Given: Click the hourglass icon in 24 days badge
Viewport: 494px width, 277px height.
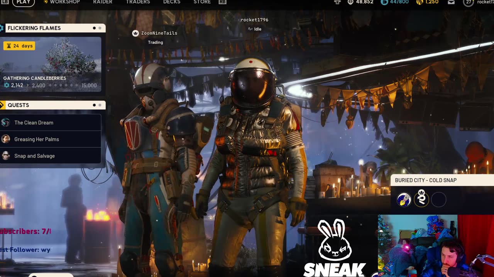Looking at the screenshot, I should (9, 46).
